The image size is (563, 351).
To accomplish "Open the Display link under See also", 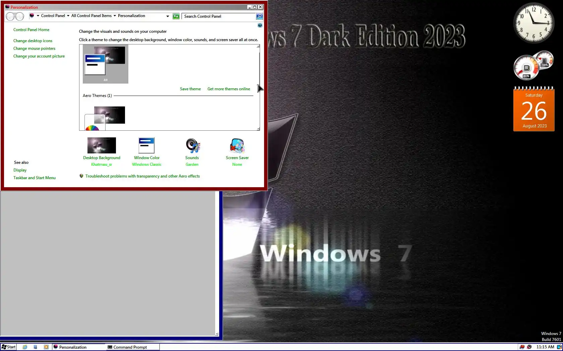I will (20, 170).
